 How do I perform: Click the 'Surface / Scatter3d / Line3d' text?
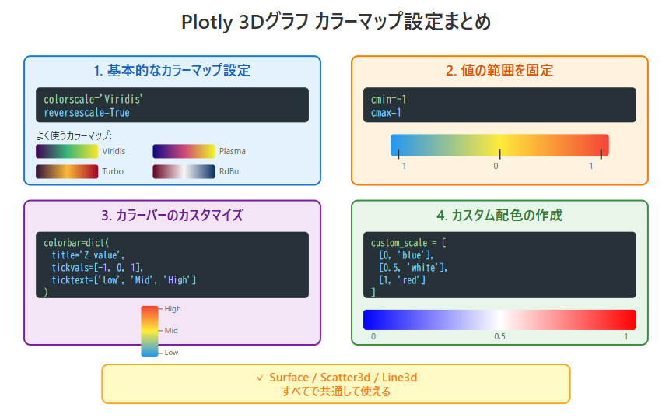tap(343, 378)
